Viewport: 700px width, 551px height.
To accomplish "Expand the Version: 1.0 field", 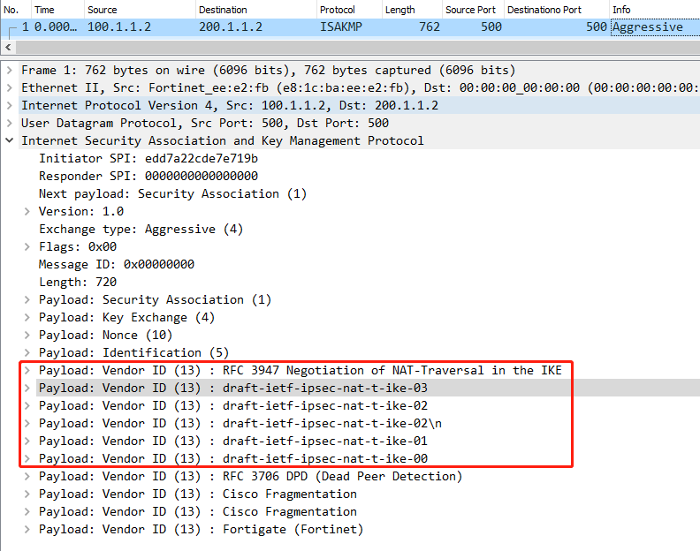I will pos(27,211).
